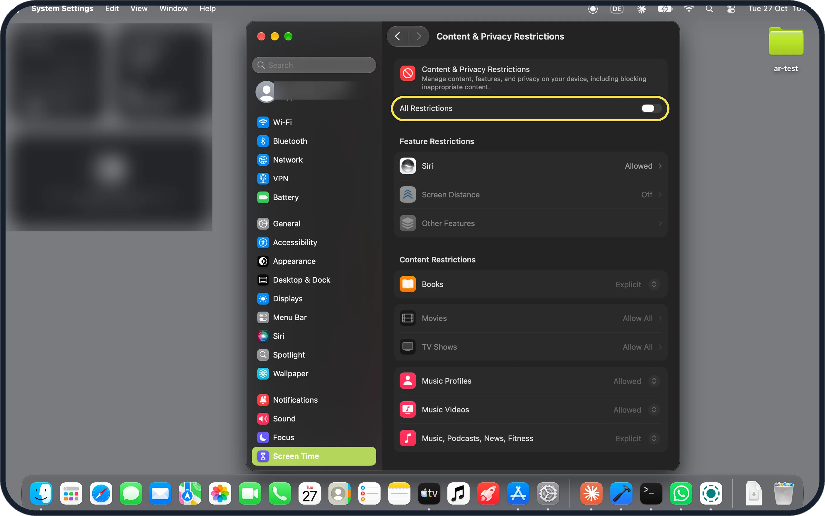Open Screen Distance settings row
Viewport: 825px width, 516px height.
point(531,194)
